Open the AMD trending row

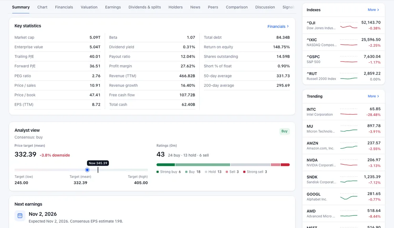344,213
